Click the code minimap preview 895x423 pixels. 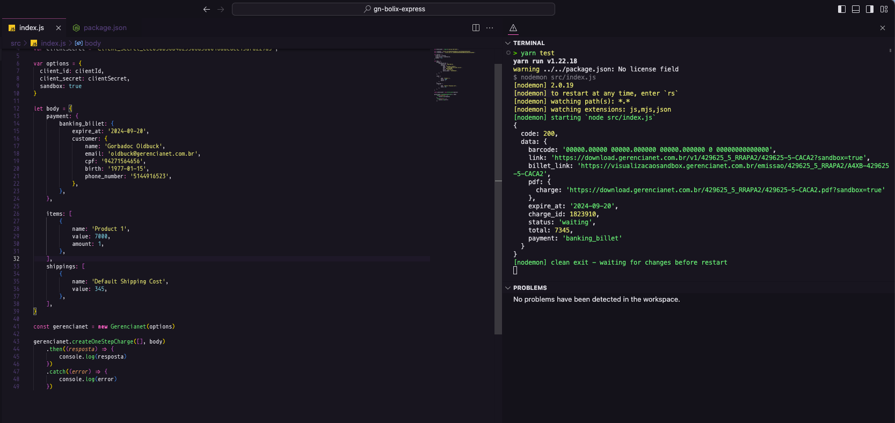pyautogui.click(x=455, y=75)
